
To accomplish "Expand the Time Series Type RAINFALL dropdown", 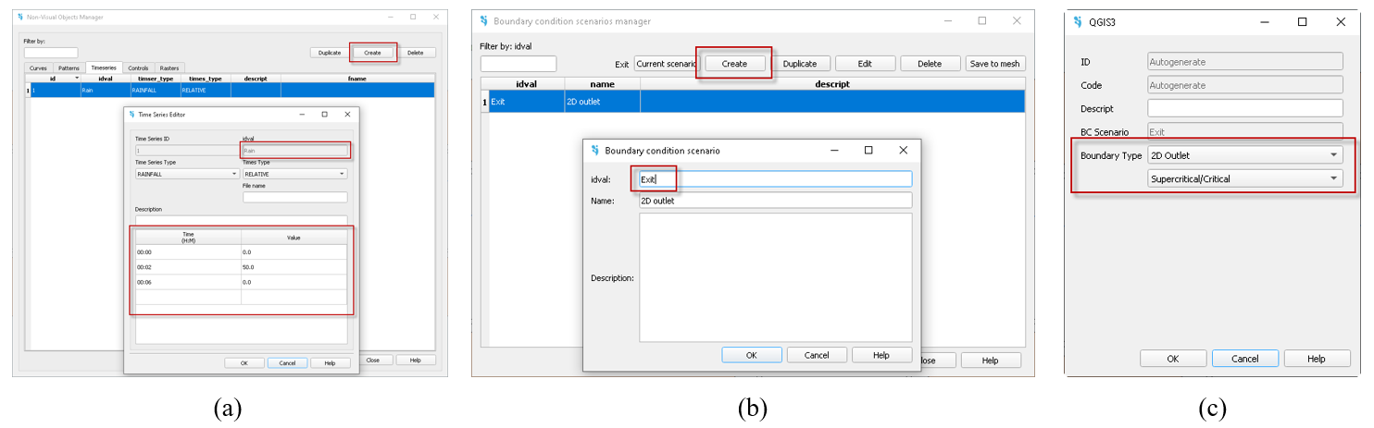I will tap(186, 174).
